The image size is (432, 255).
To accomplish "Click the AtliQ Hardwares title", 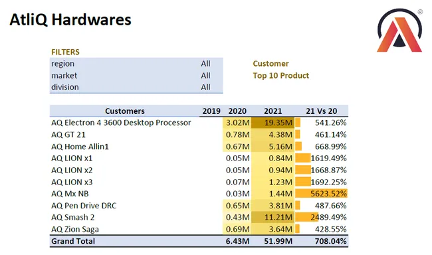I will 70,20.
